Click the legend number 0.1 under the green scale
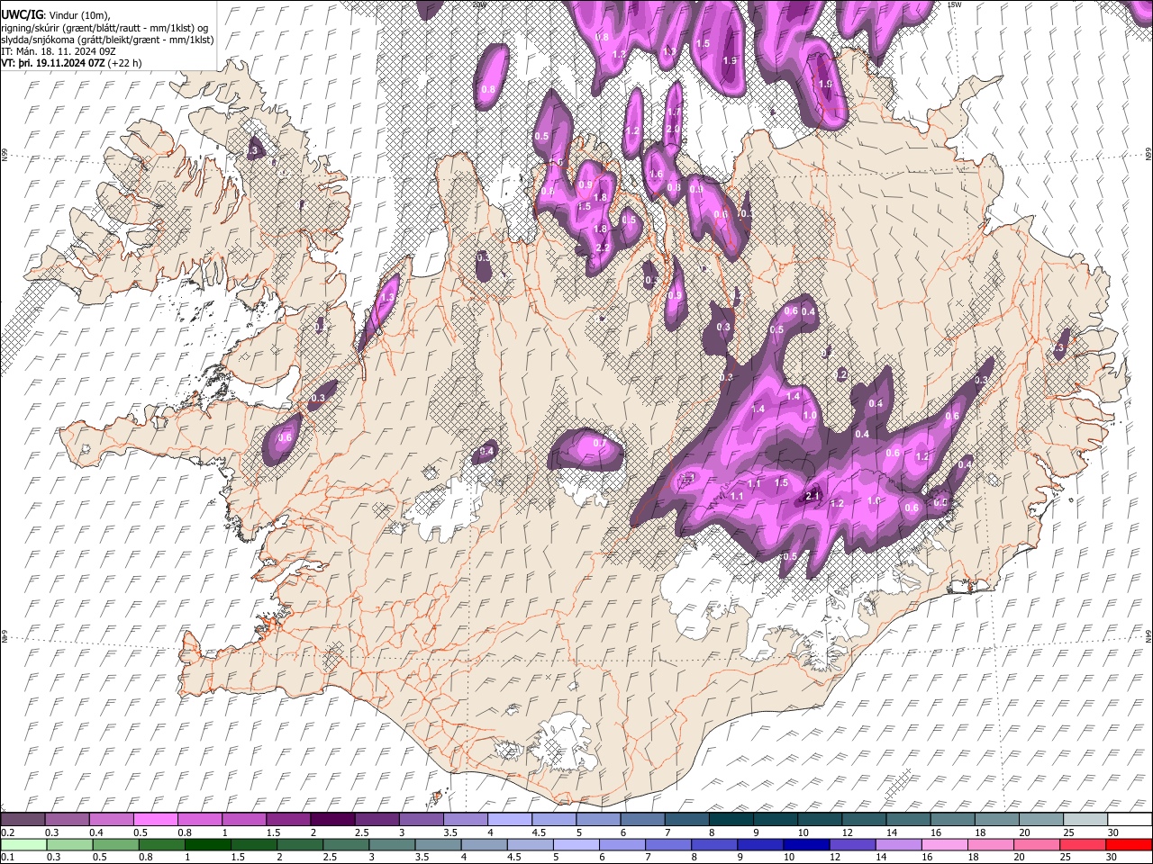1153x864 pixels. [6, 857]
